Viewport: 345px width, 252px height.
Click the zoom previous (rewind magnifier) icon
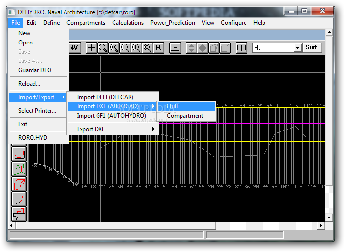coord(114,47)
